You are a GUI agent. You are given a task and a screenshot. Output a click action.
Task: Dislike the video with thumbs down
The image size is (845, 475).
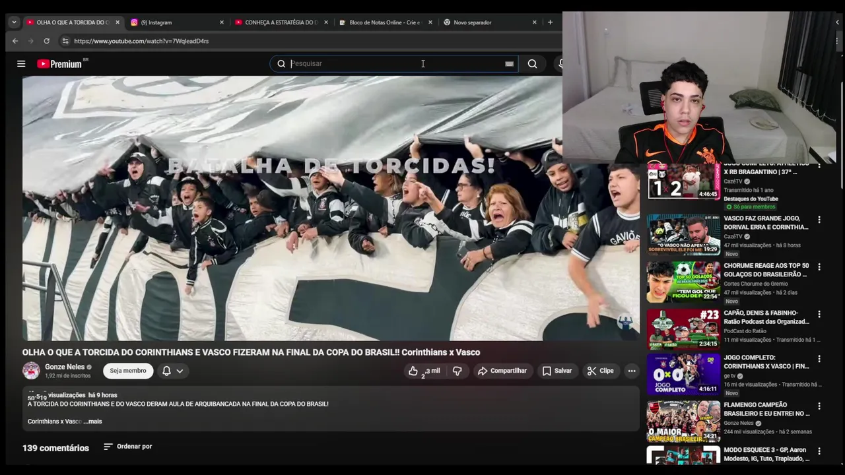point(457,371)
